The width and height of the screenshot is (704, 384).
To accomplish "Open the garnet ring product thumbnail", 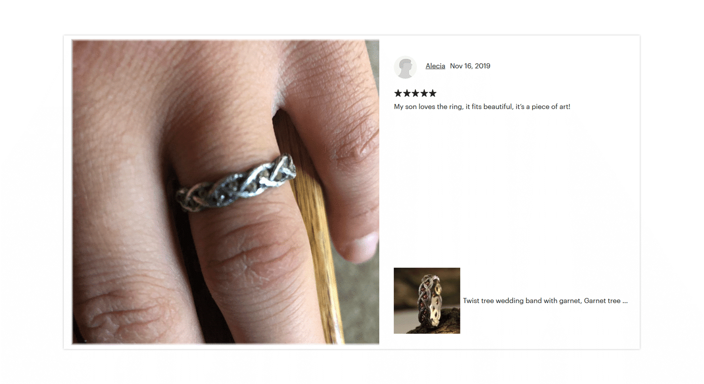I will (427, 301).
